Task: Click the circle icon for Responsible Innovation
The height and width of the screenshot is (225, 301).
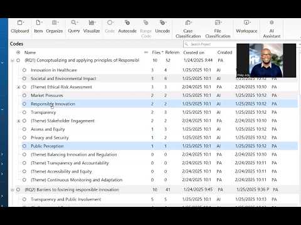Action: click(24, 104)
